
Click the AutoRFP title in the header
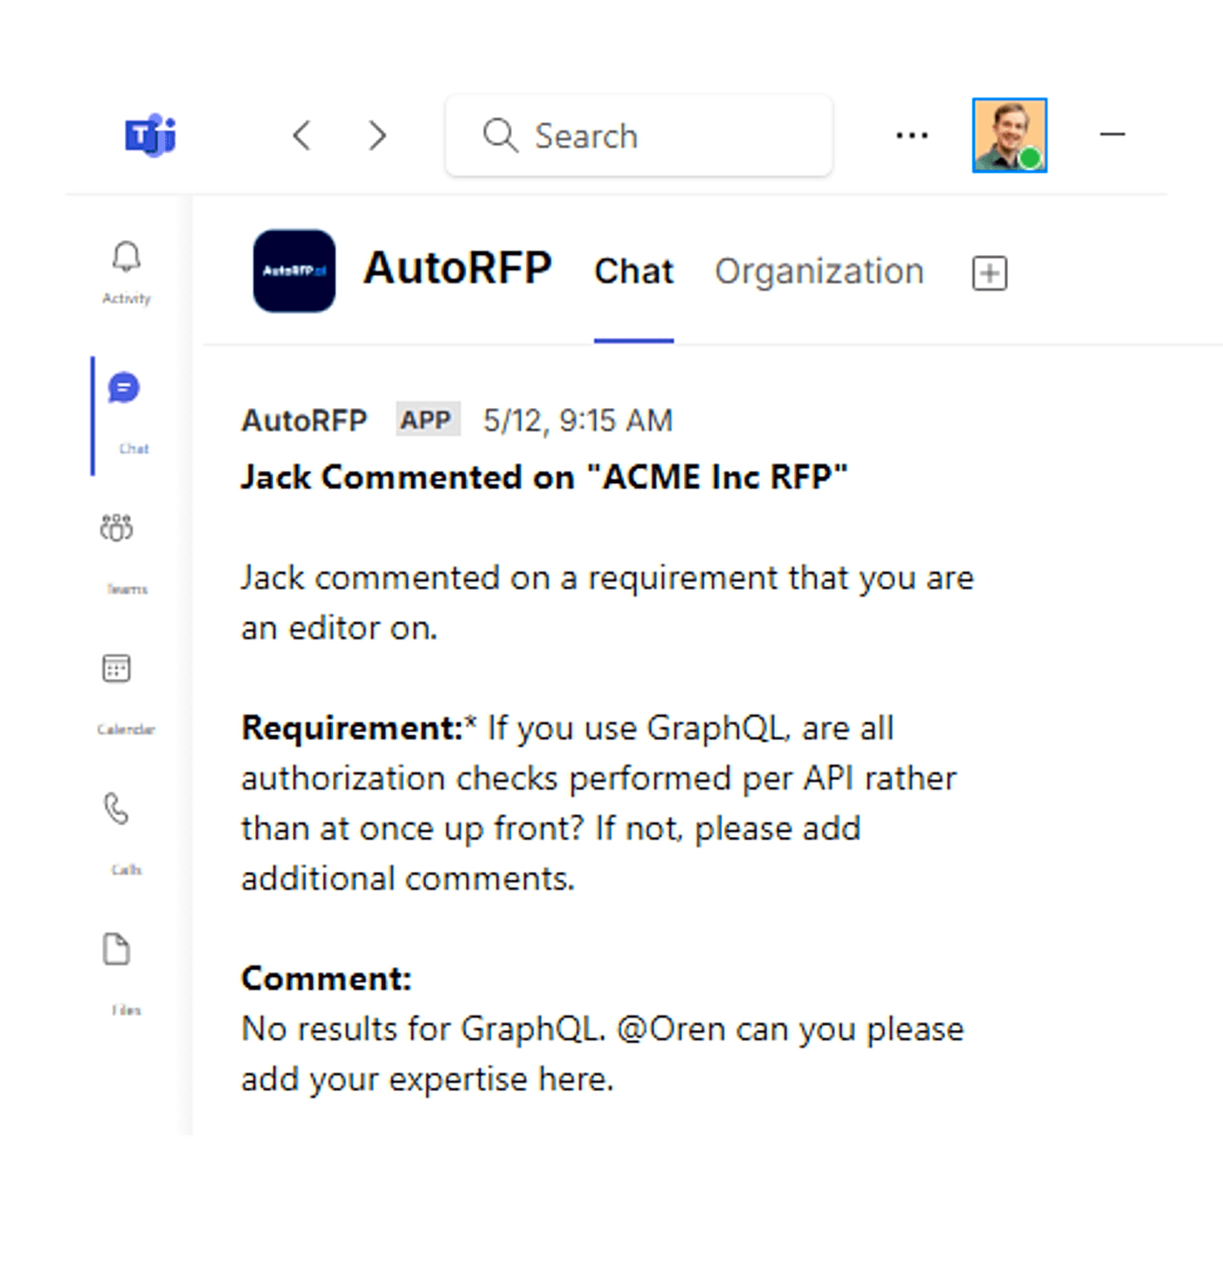click(x=458, y=267)
